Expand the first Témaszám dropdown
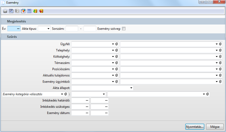This screenshot has width=226, height=132. tap(113, 63)
